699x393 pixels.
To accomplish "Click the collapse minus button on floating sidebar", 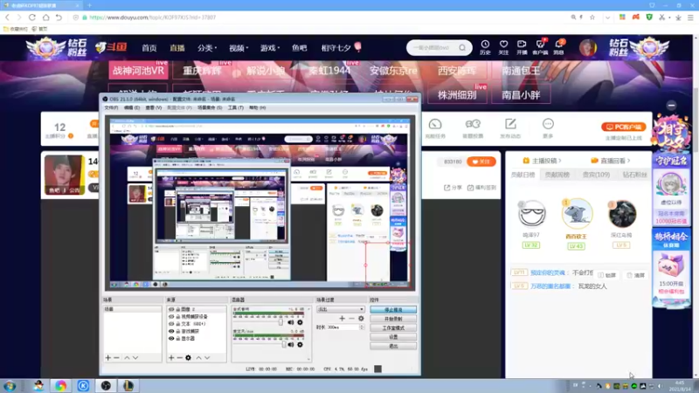I will tap(671, 106).
